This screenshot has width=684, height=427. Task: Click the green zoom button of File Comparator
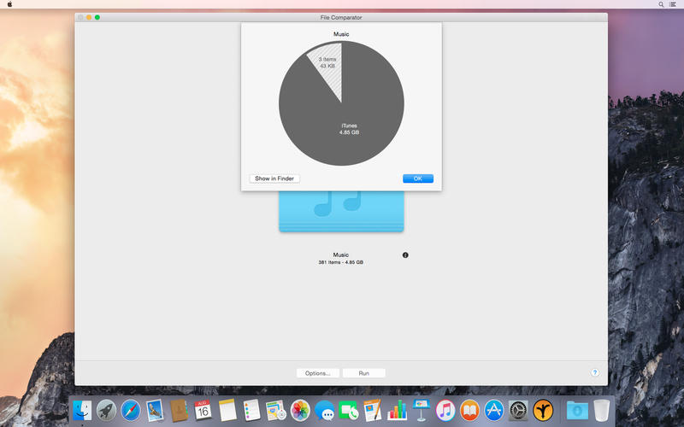click(x=97, y=17)
